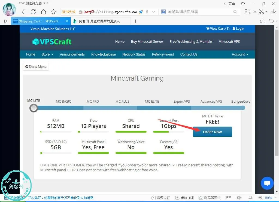This screenshot has height=202, width=279.
Task: Open Buy Minecraft Server menu item
Action: pyautogui.click(x=147, y=42)
